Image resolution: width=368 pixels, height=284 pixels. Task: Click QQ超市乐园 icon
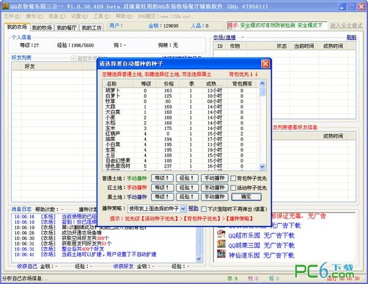point(221,234)
